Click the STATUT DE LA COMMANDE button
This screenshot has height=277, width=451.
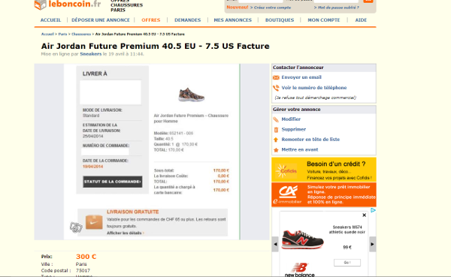[x=113, y=182]
